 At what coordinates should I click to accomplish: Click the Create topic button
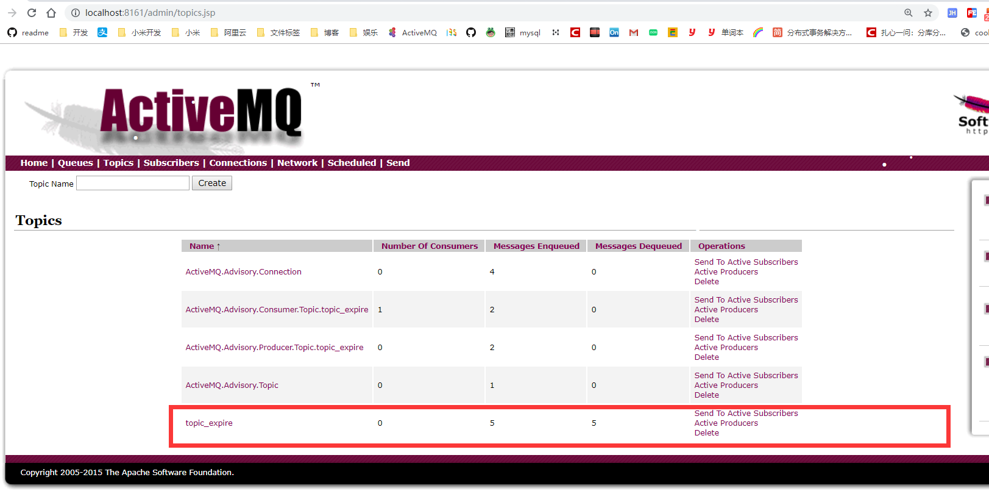click(x=212, y=183)
